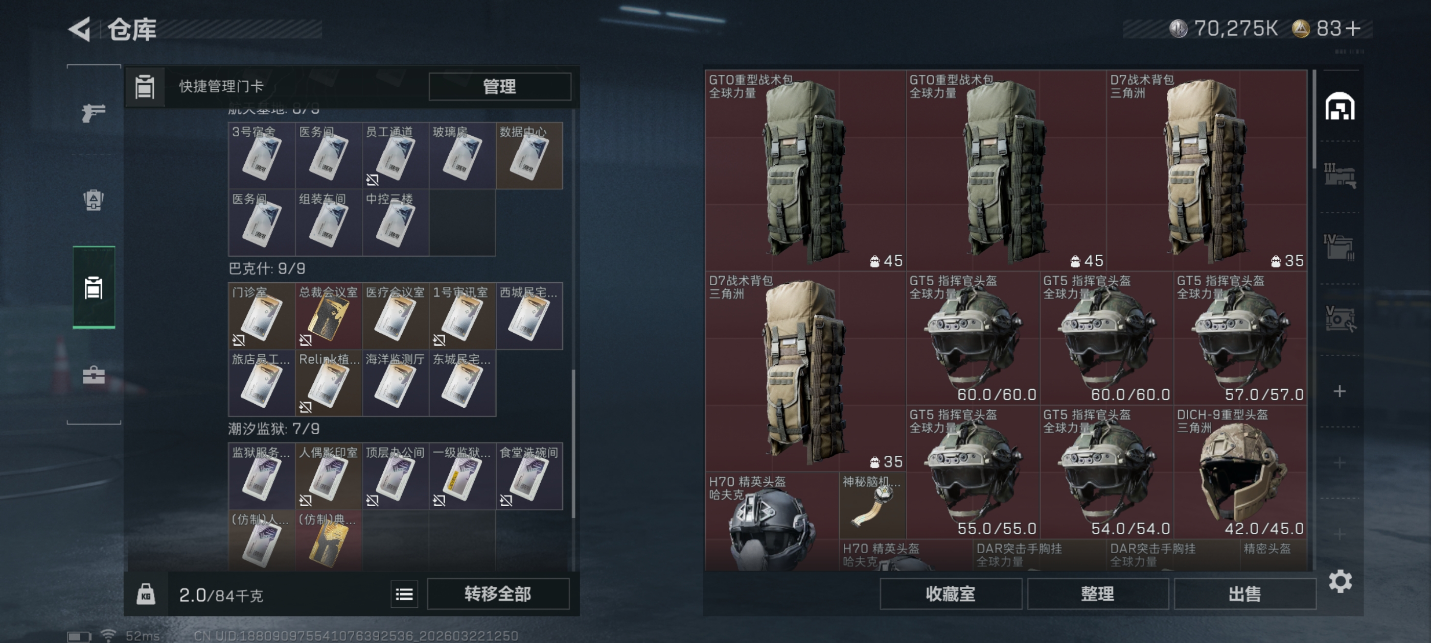This screenshot has width=1431, height=643.
Task: Open storage box IV icon
Action: [x=1340, y=248]
